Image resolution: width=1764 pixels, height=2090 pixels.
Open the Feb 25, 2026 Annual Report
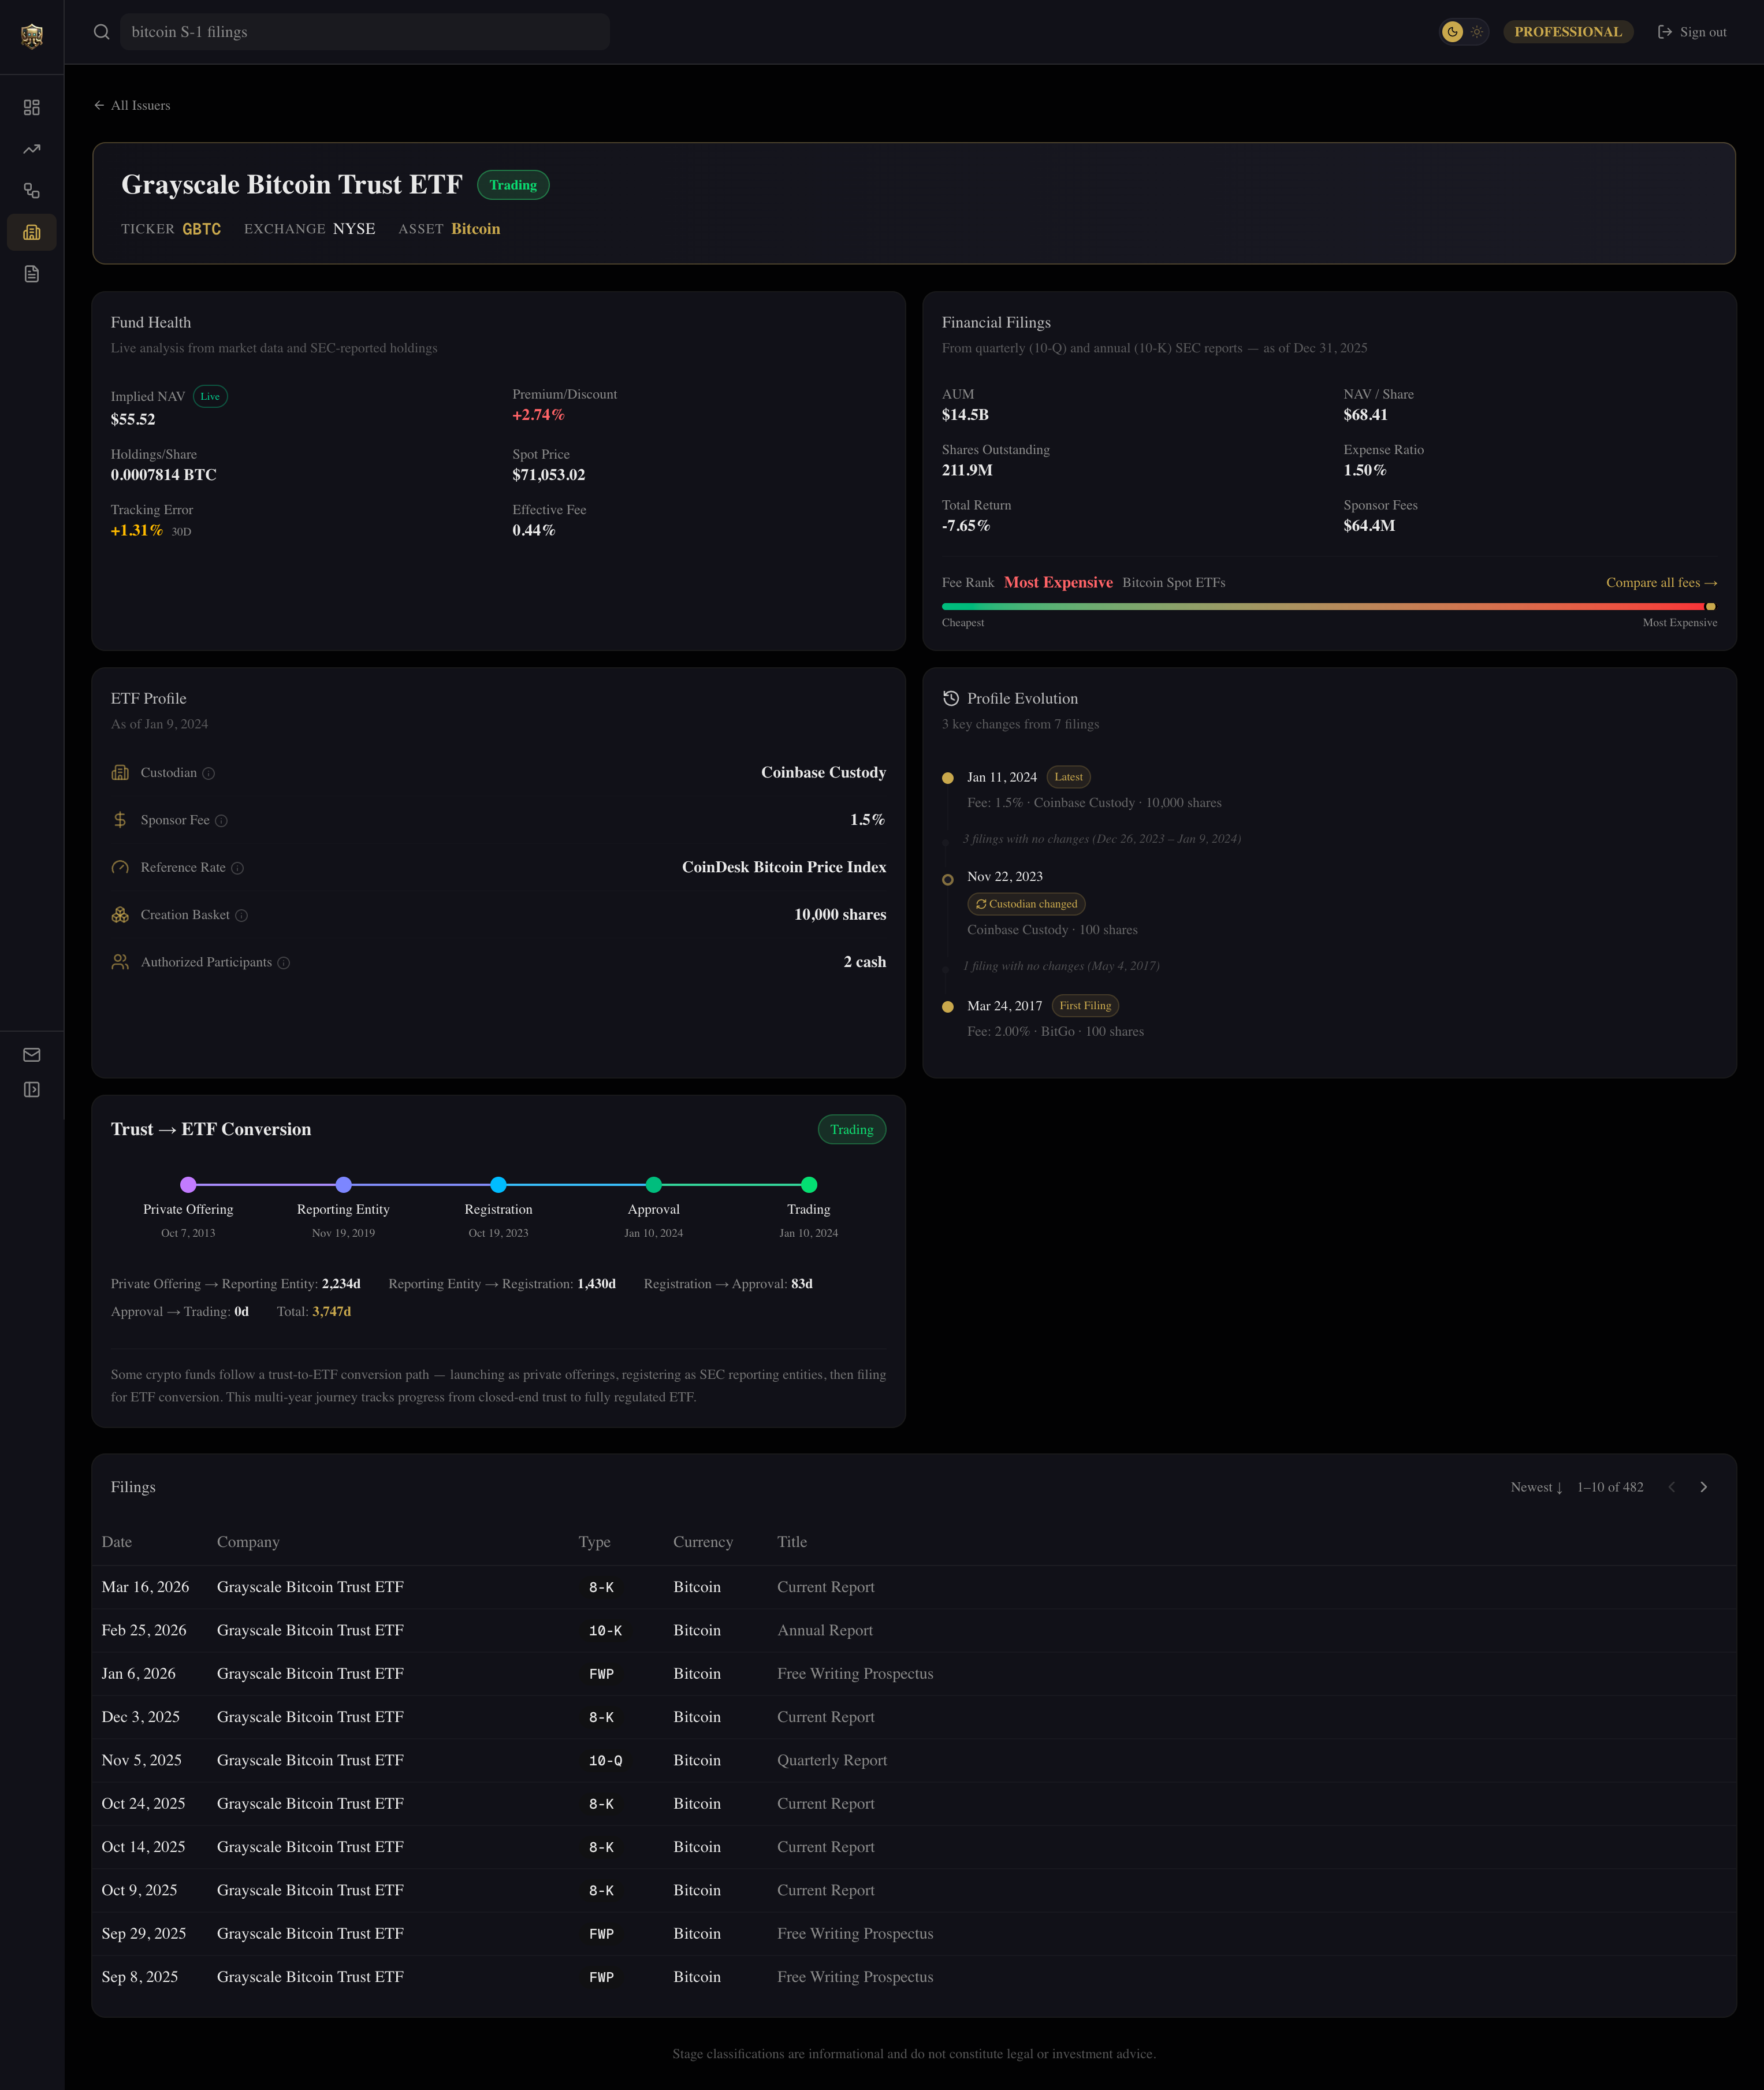(x=914, y=1631)
